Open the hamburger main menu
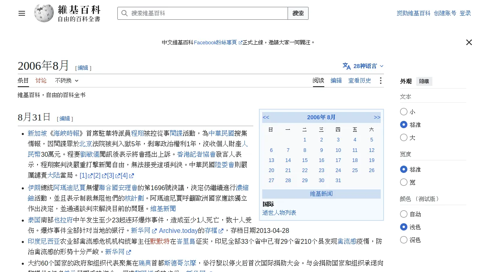484x272 pixels. (x=22, y=13)
